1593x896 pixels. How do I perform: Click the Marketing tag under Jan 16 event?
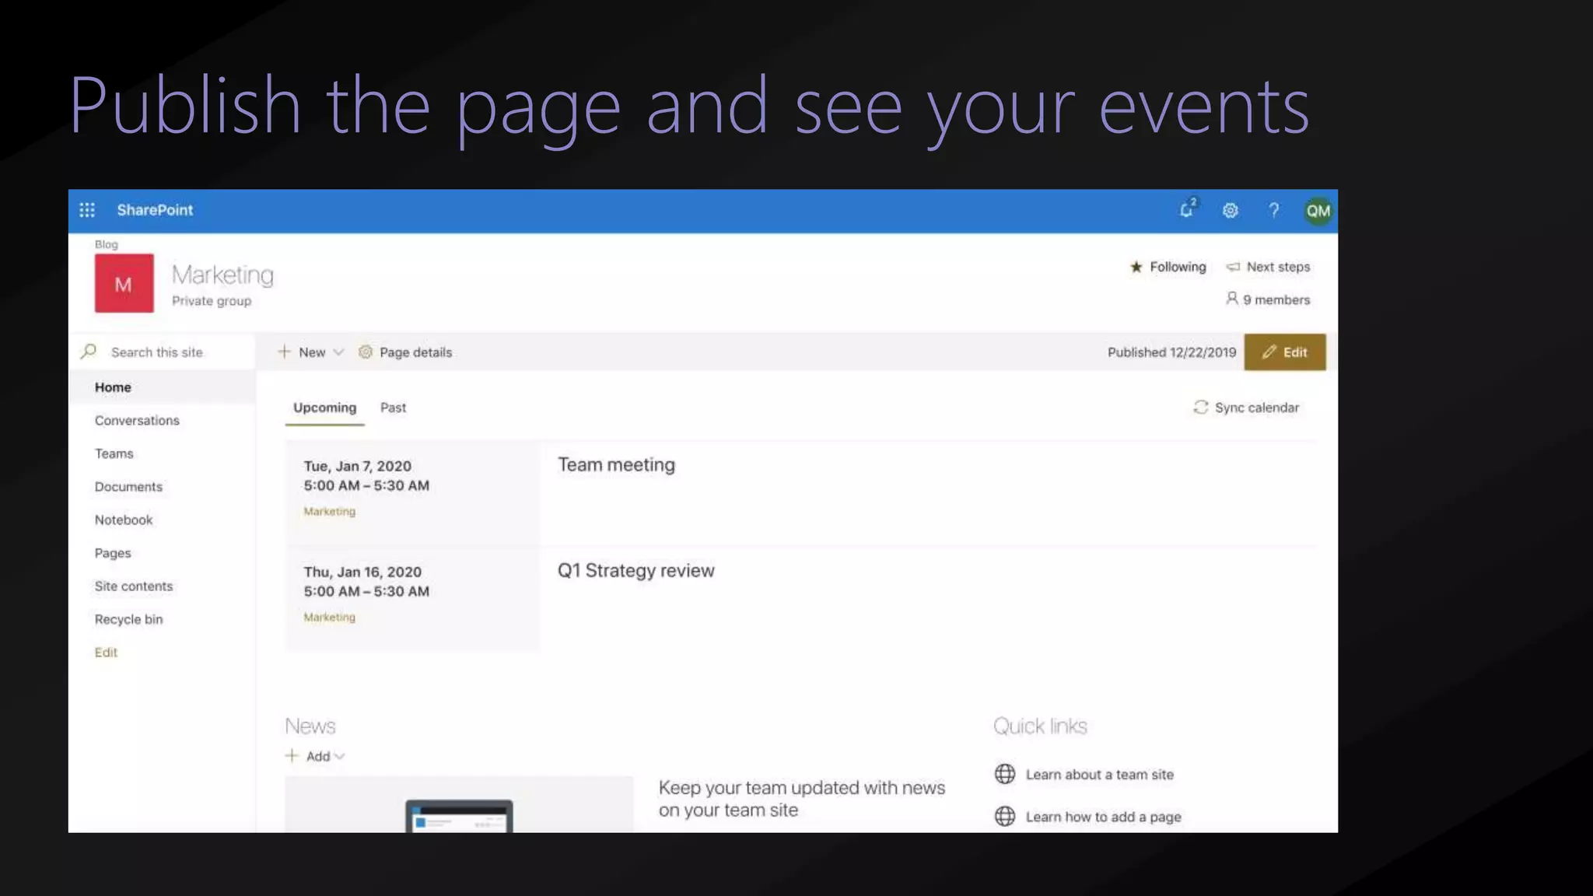tap(329, 617)
